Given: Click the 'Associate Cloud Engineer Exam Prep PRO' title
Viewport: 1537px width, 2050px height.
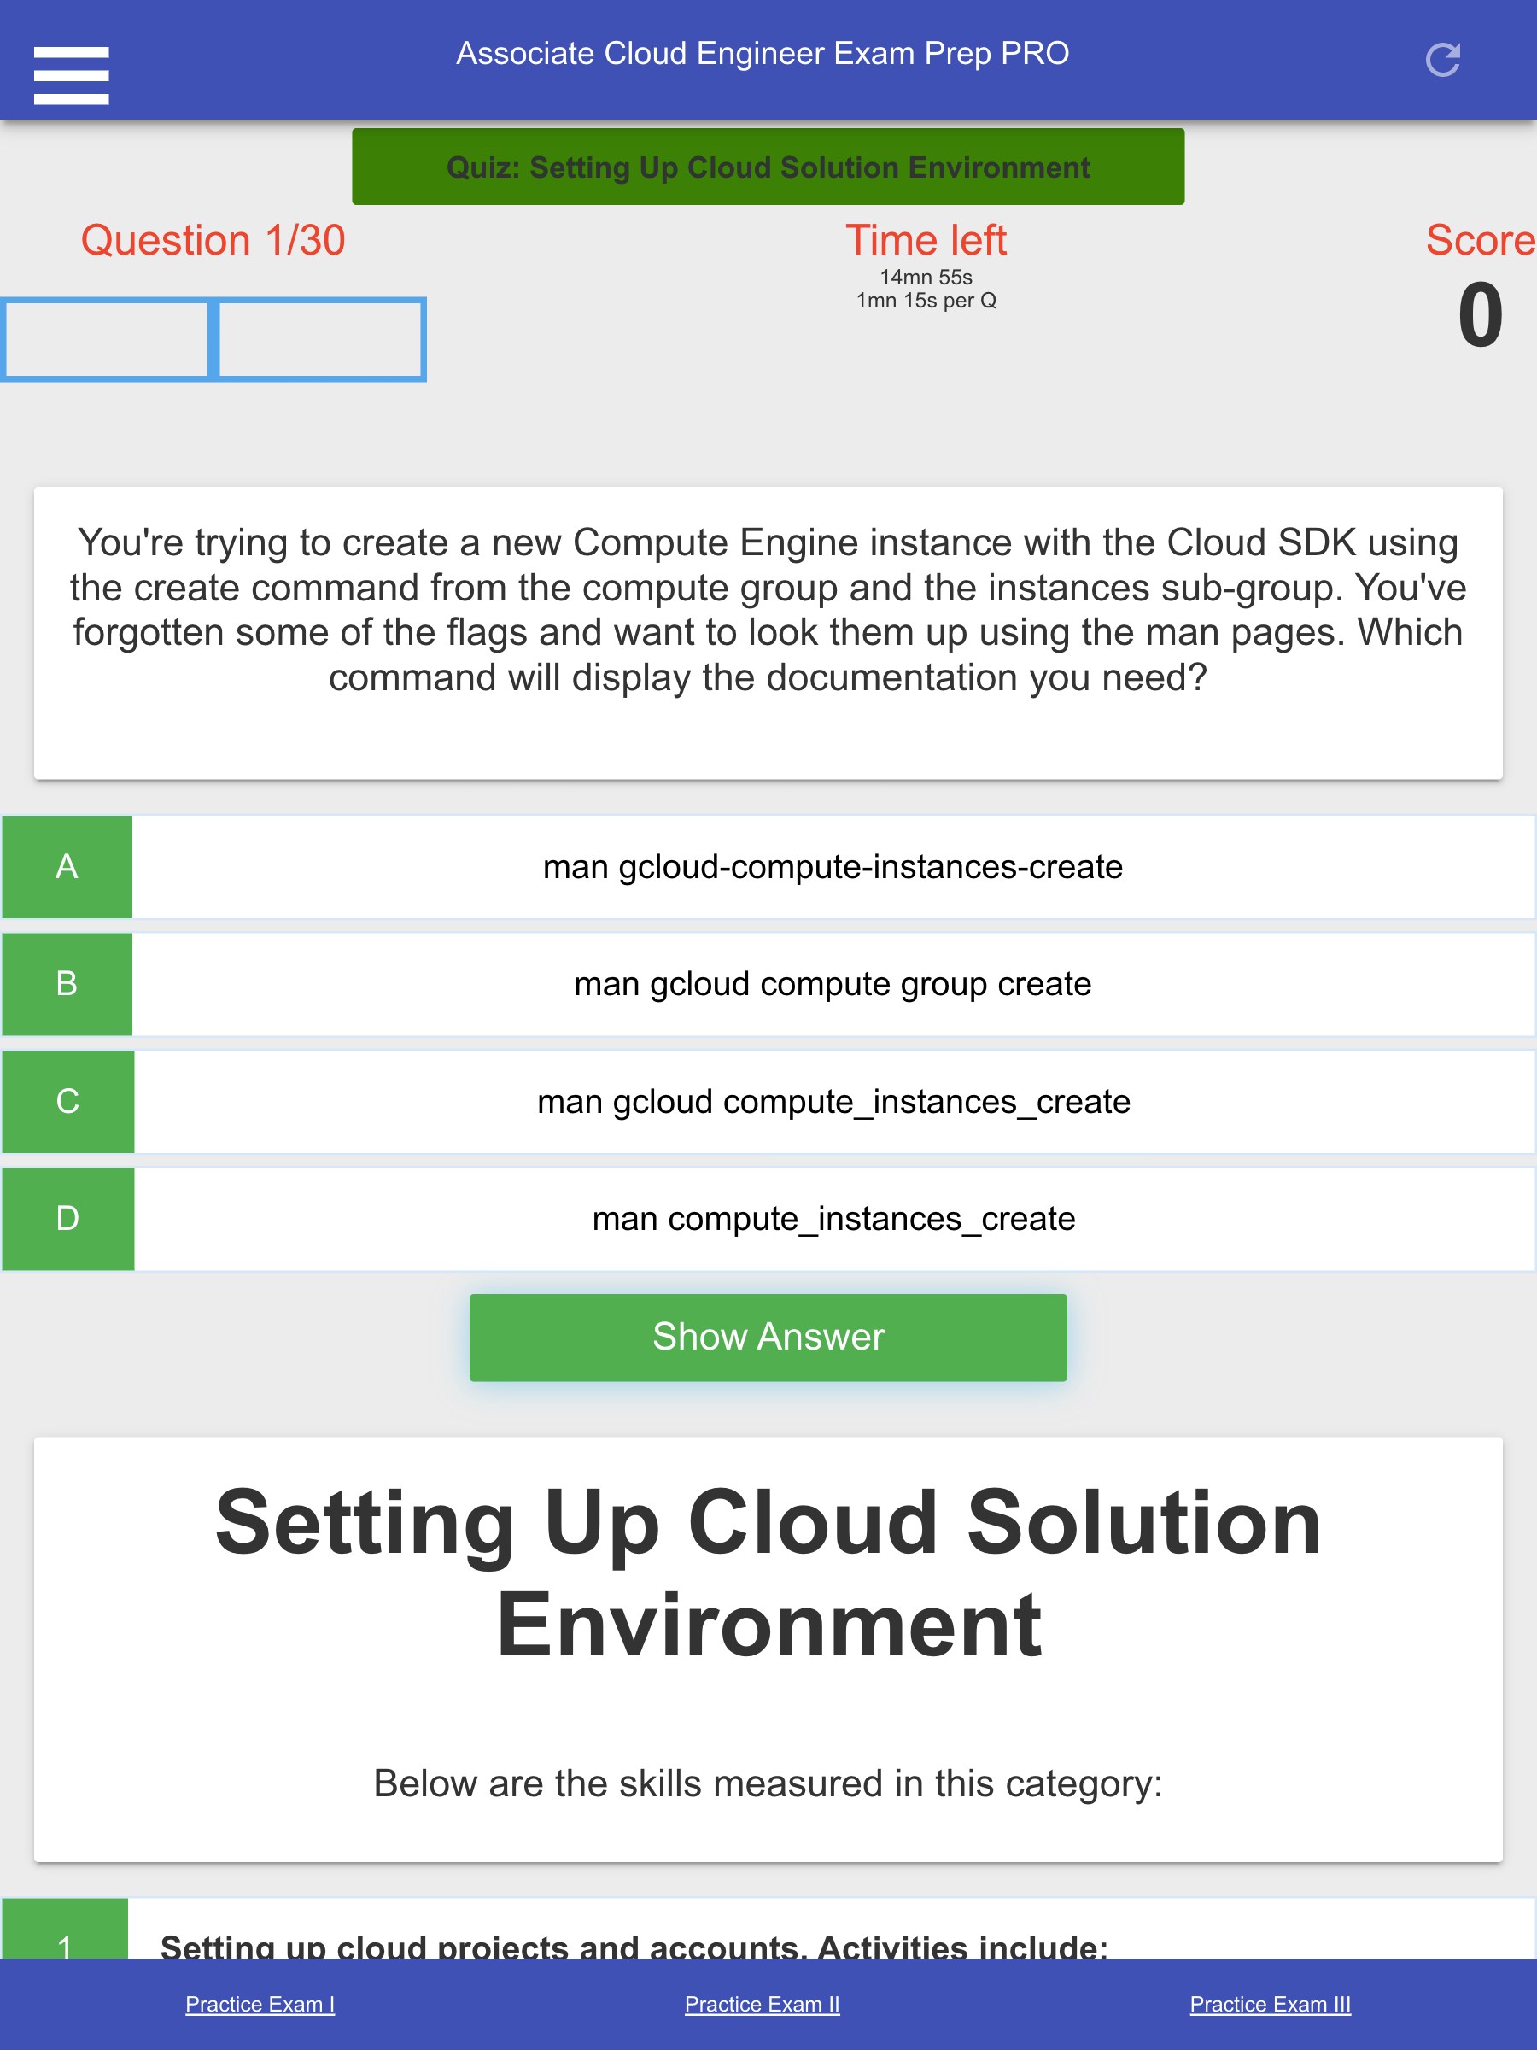Looking at the screenshot, I should [x=762, y=54].
